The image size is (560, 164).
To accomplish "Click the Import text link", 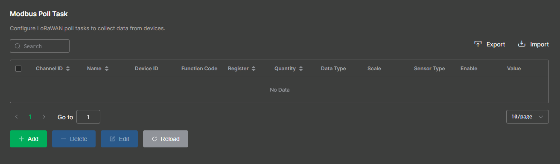I will (540, 44).
